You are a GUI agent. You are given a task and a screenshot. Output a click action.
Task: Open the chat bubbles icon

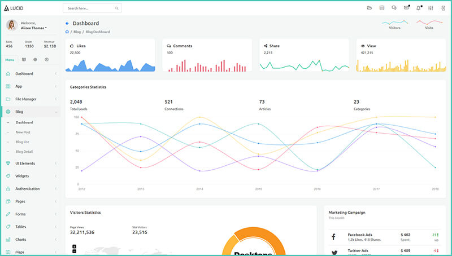[394, 8]
